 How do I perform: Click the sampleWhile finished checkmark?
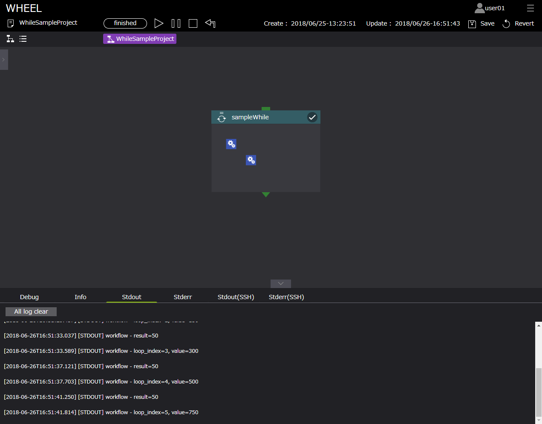pyautogui.click(x=312, y=117)
